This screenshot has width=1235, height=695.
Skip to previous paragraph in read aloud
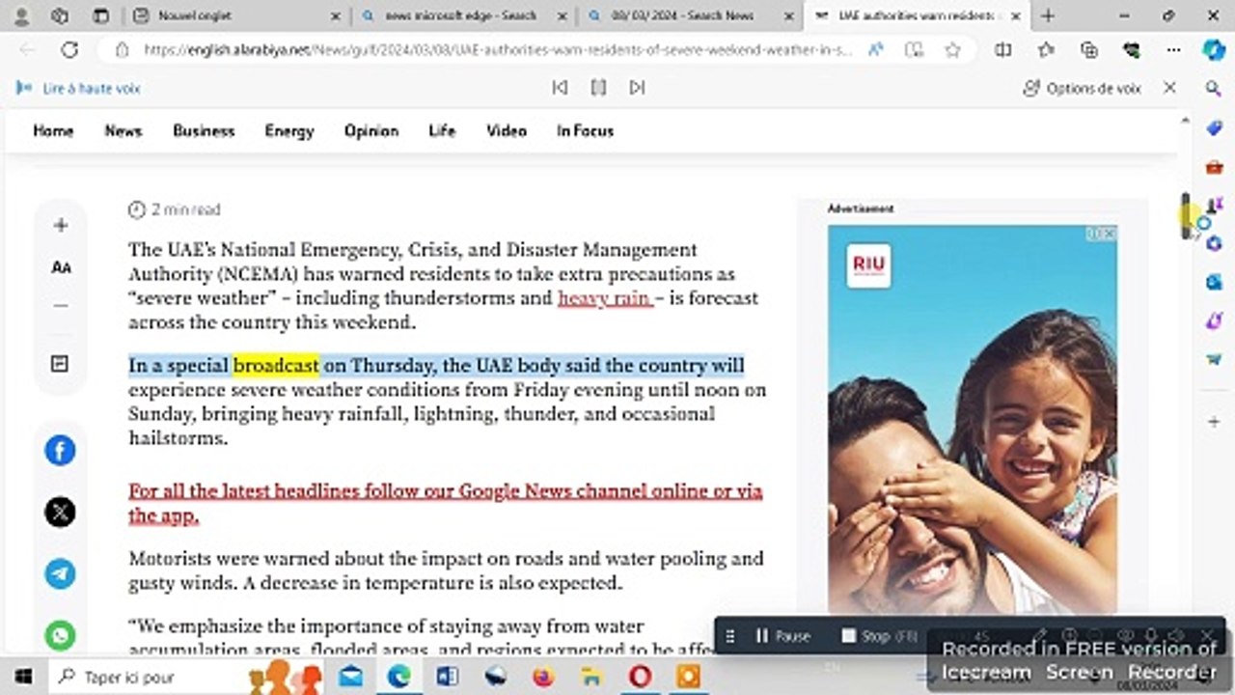click(x=560, y=88)
